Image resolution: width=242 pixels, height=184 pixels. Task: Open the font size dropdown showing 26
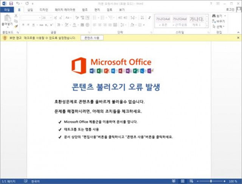47,17
